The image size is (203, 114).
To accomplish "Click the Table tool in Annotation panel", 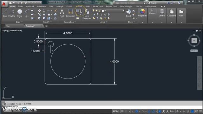I will (77, 18).
